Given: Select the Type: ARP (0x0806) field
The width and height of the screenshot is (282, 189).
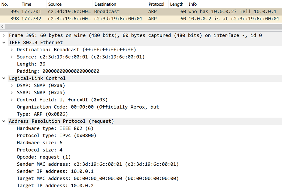Looking at the screenshot, I should pyautogui.click(x=42, y=114).
